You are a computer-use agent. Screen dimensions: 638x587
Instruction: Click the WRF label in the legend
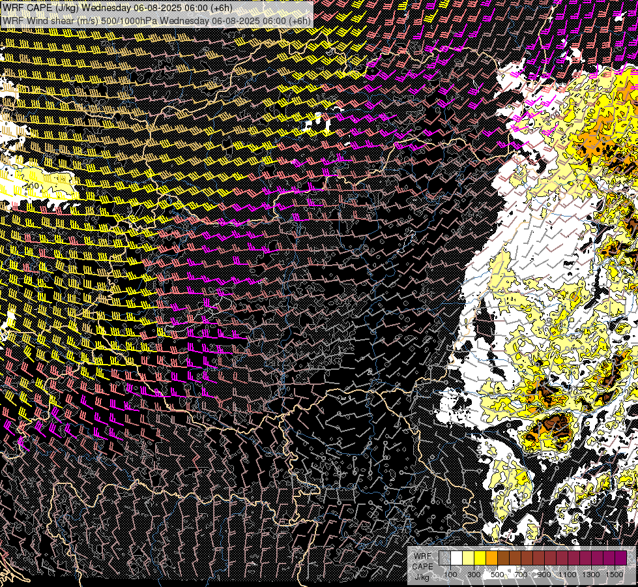click(422, 556)
